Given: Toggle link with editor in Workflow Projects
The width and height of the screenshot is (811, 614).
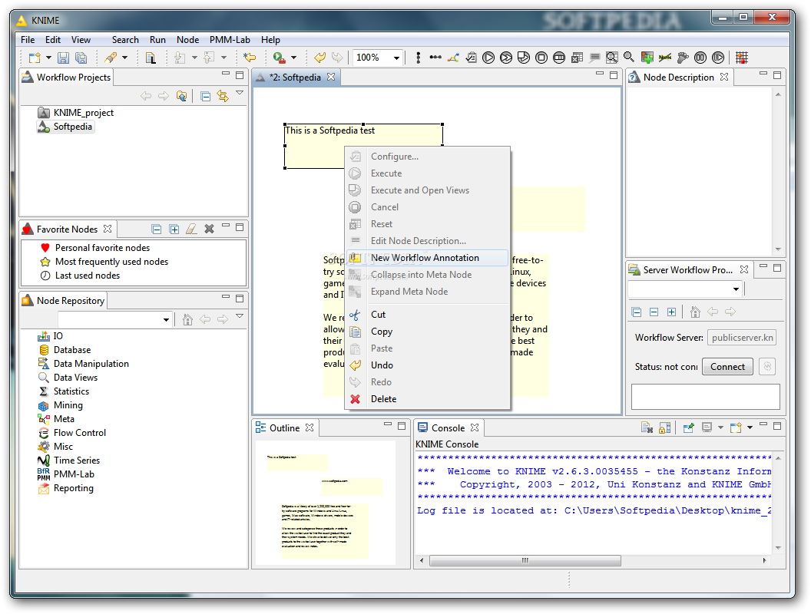Looking at the screenshot, I should (x=223, y=96).
